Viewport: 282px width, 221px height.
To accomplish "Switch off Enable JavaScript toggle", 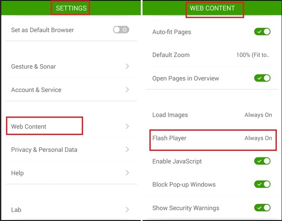I will tap(262, 161).
